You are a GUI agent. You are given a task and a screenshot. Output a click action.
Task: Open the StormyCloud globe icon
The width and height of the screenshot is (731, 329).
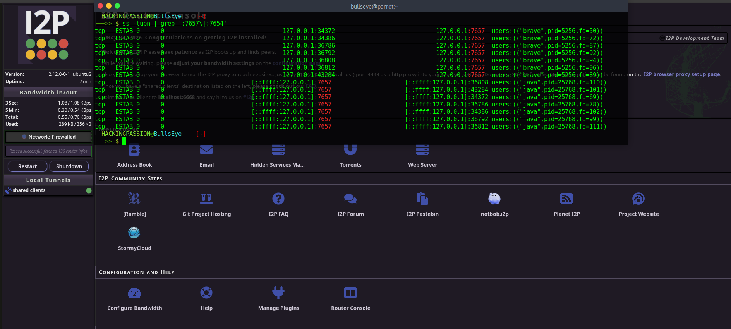pyautogui.click(x=134, y=233)
